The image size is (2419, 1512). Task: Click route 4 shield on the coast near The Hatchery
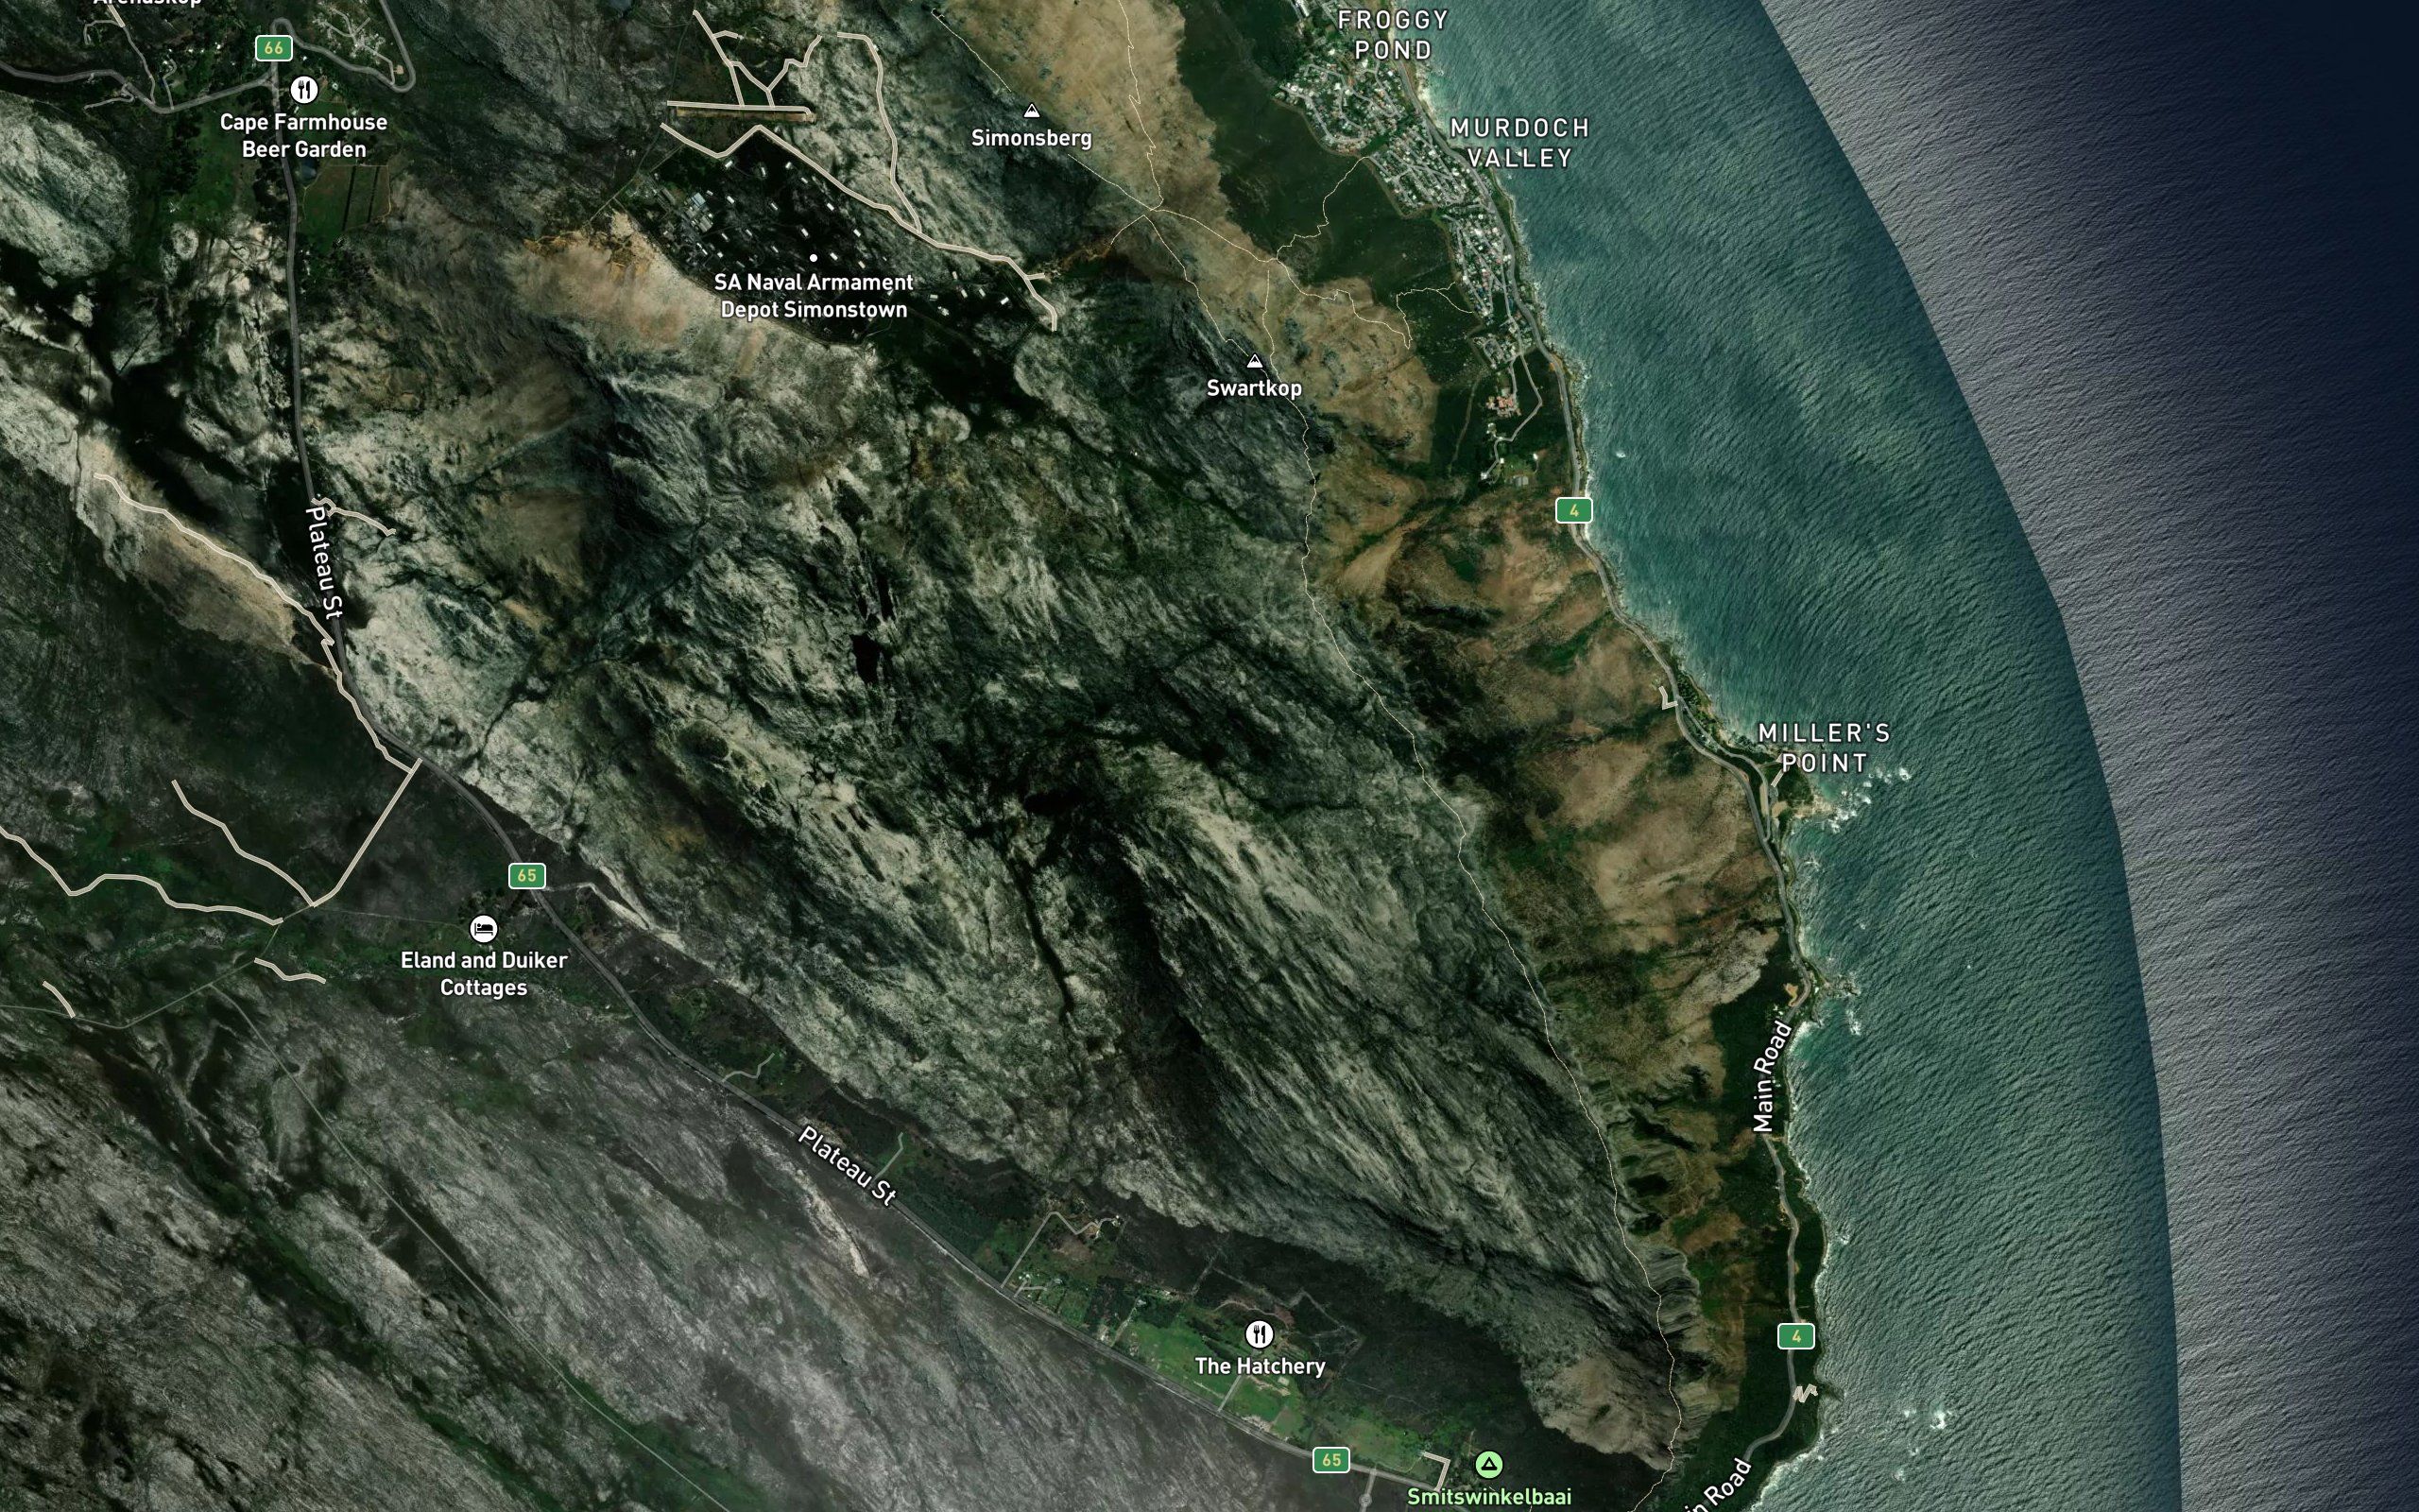1795,1336
